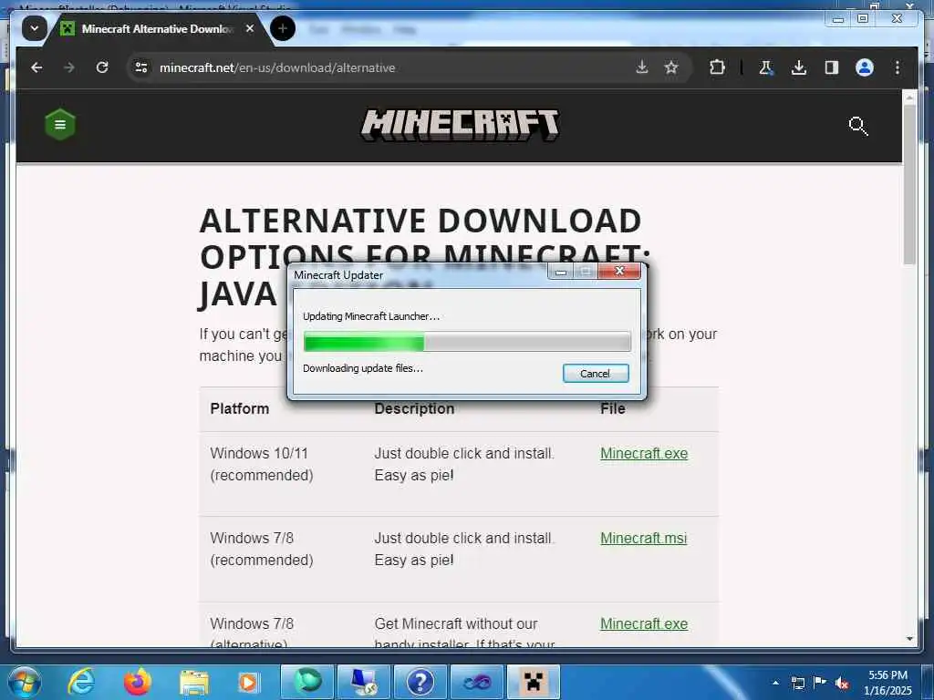Switch to Visual Studio in taskbar
The height and width of the screenshot is (700, 934).
[x=477, y=682]
